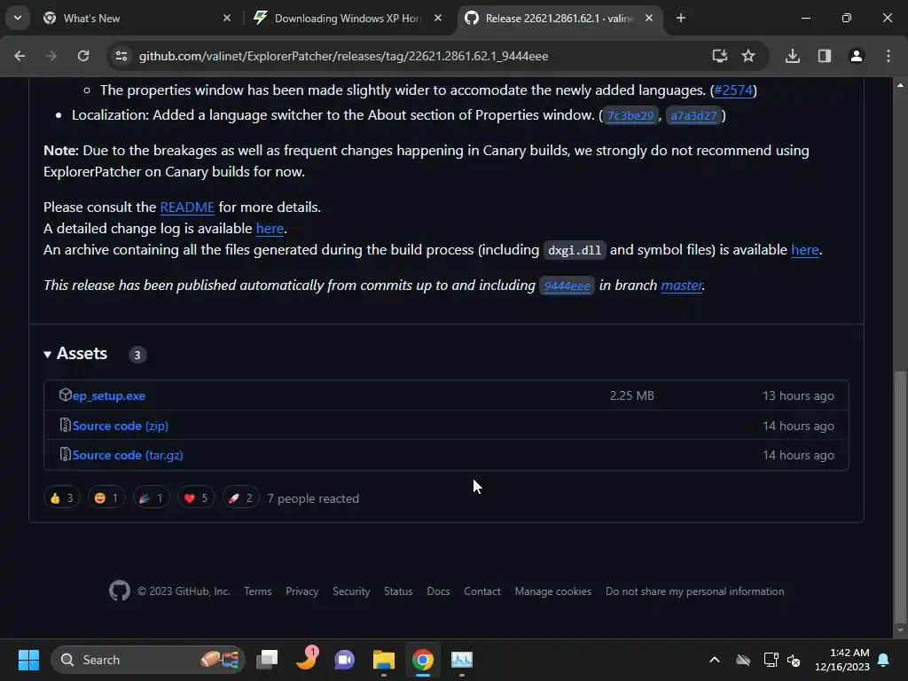Viewport: 908px width, 681px height.
Task: Open Chrome downloads icon
Action: coord(793,56)
